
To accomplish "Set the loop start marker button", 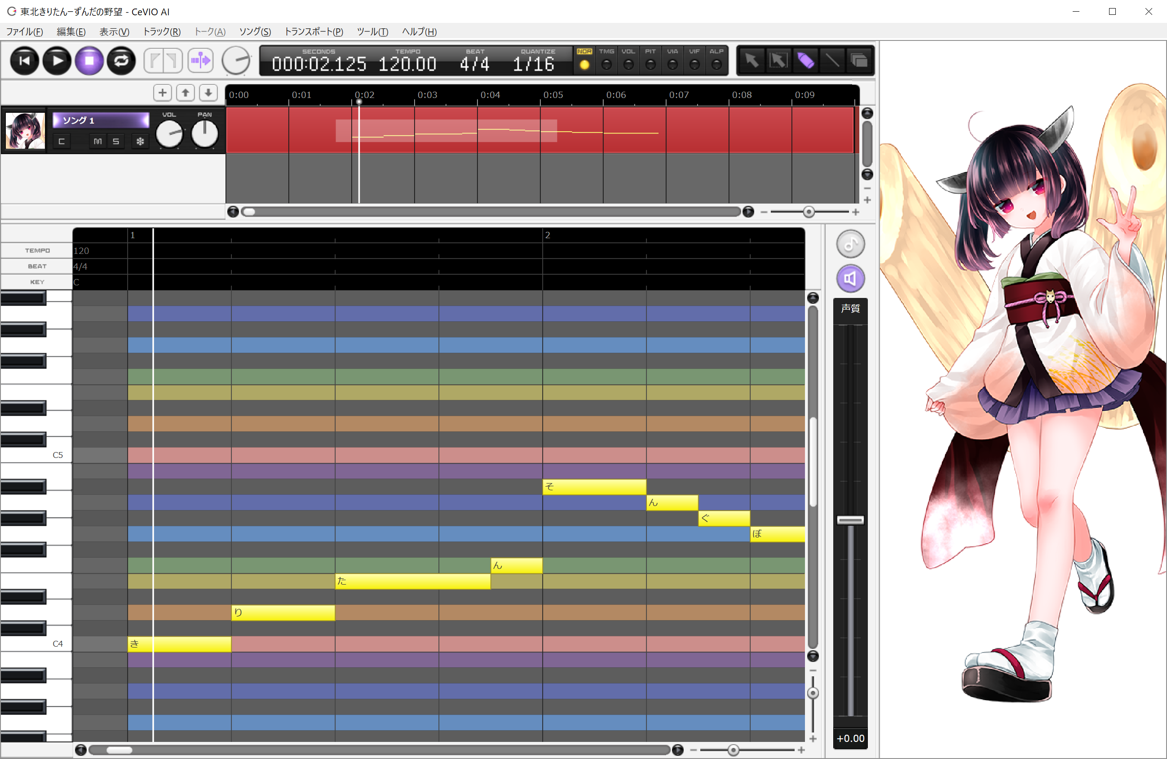I will (154, 61).
